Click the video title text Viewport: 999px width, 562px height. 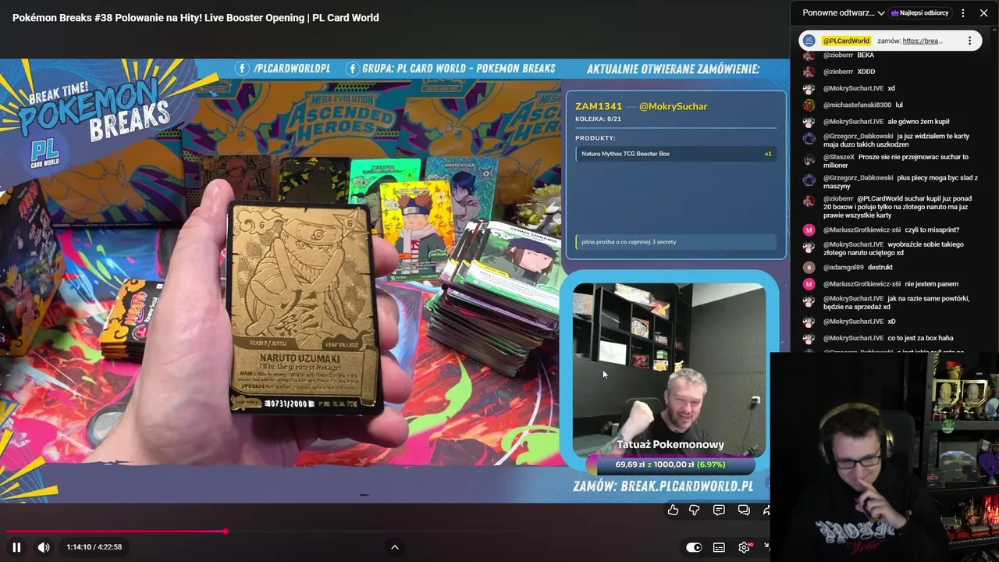click(x=196, y=18)
